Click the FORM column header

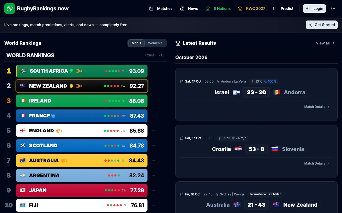(149, 55)
